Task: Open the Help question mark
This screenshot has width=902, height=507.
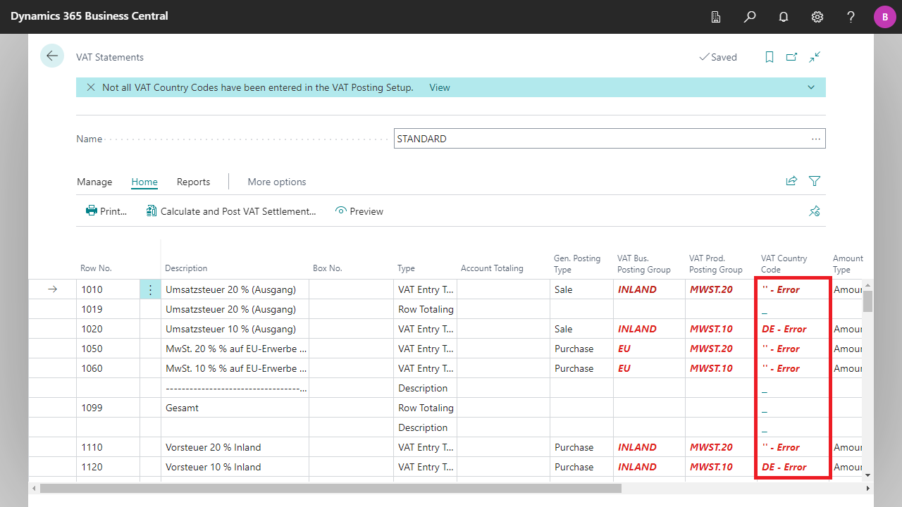Action: pyautogui.click(x=851, y=17)
